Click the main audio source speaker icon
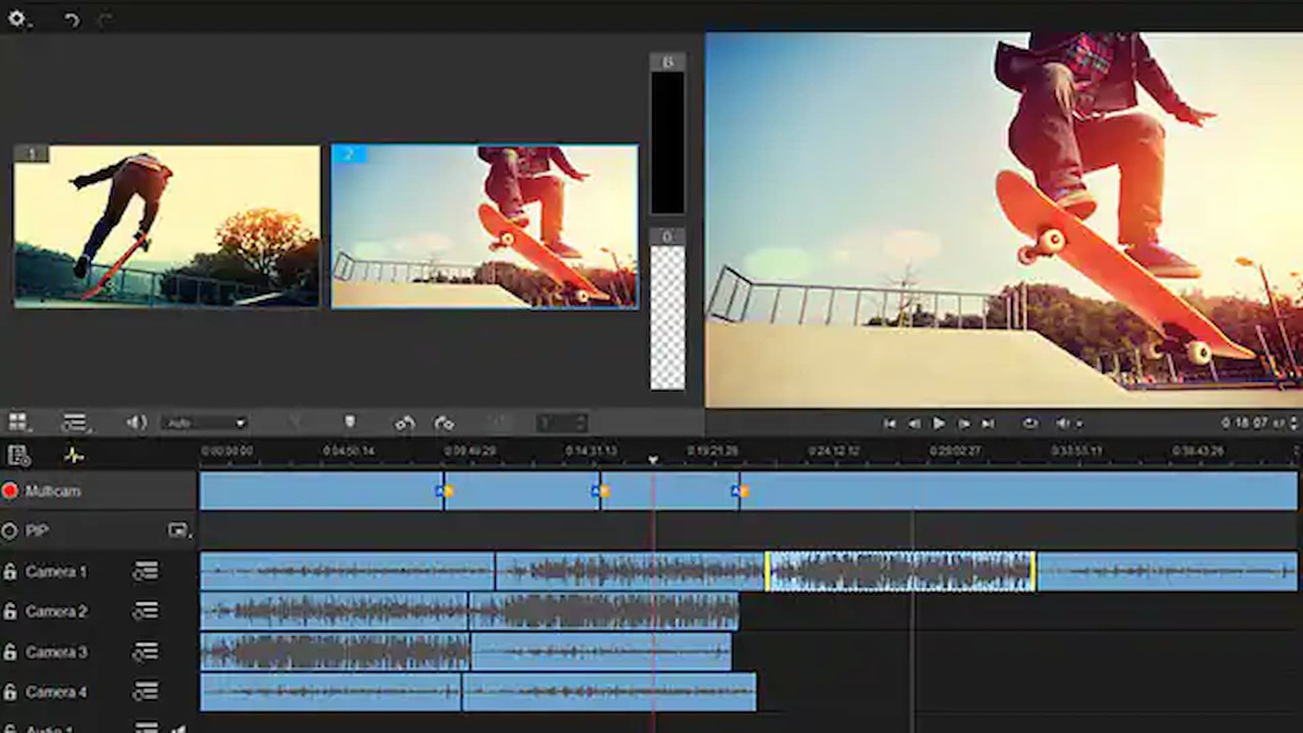 click(x=138, y=422)
